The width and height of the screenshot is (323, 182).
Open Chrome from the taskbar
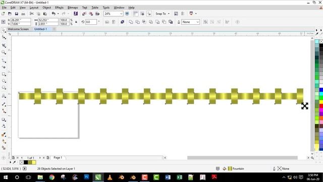click(x=51, y=177)
